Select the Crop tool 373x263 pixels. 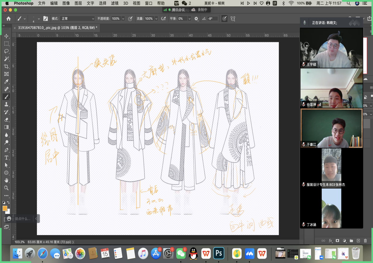click(x=6, y=67)
